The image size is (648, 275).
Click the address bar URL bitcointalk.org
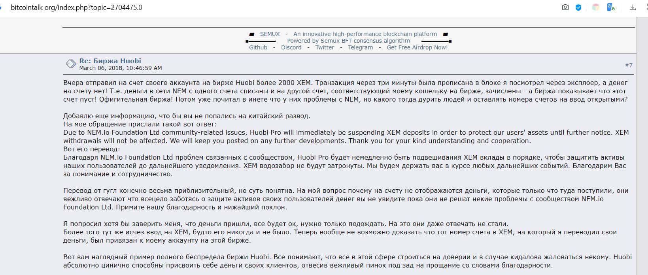point(76,8)
